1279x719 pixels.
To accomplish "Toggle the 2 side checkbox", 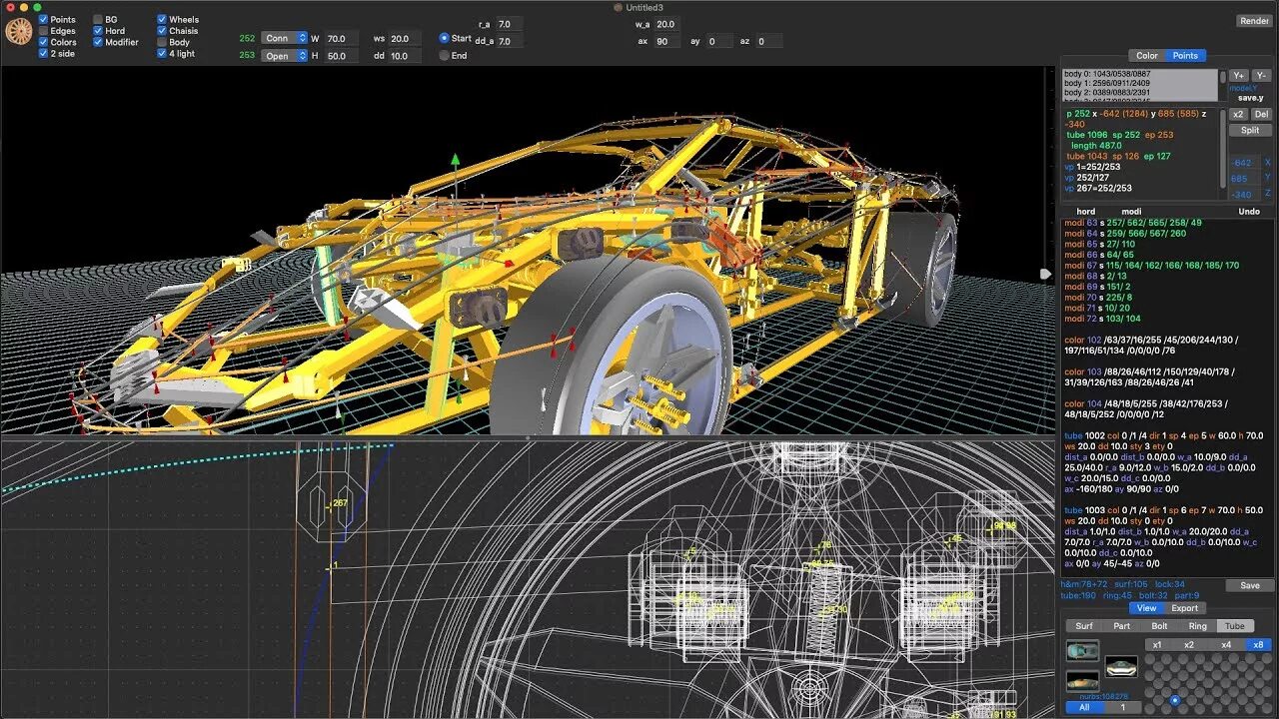I will 43,53.
